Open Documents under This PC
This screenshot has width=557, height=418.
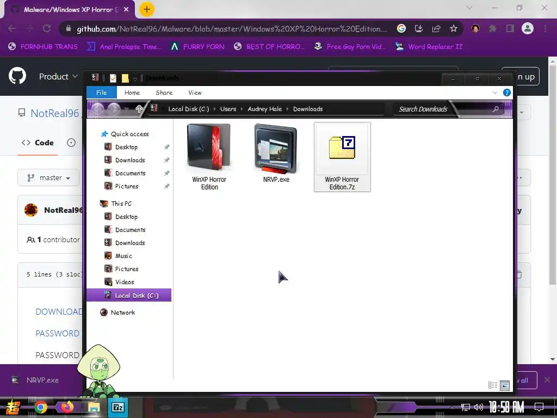[x=130, y=230]
